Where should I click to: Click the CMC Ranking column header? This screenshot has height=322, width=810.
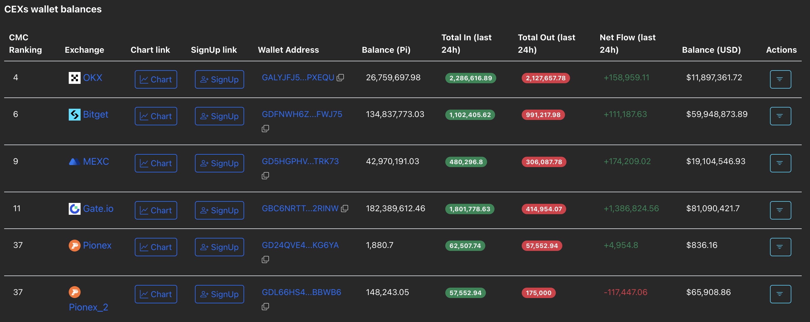pos(25,44)
